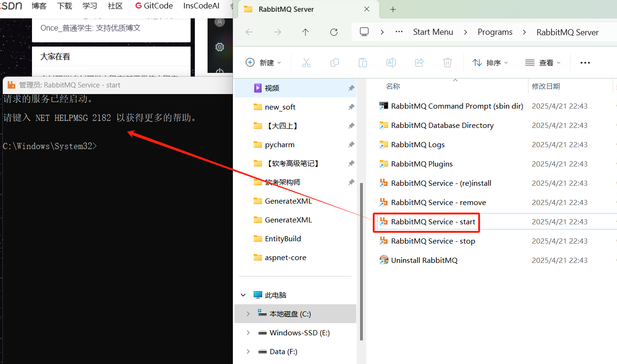
Task: Click chevron after Programs breadcrumb
Action: [524, 32]
